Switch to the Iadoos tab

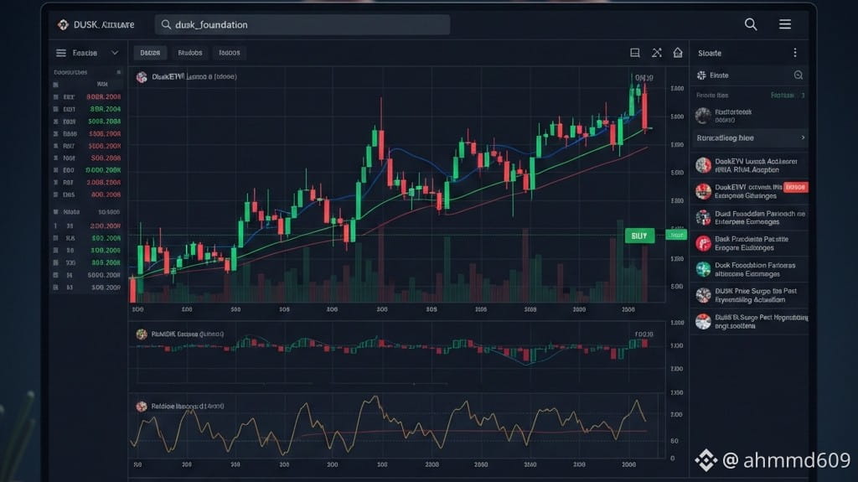click(230, 53)
